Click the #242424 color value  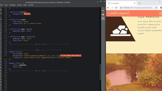(x=23, y=65)
